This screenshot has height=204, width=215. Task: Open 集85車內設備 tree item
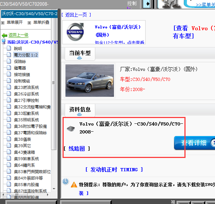(x=27, y=185)
